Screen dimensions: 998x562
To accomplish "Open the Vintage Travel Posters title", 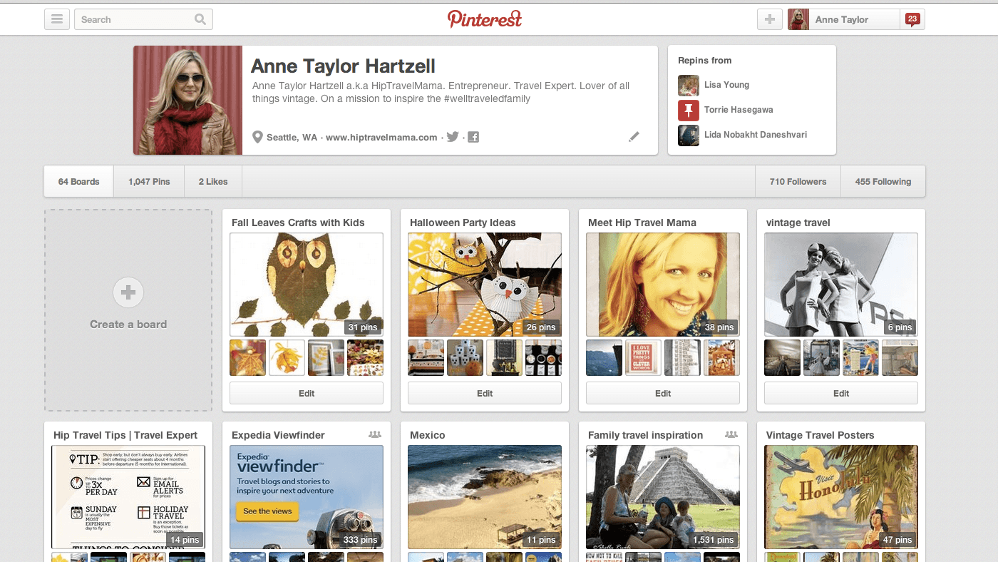I will [820, 435].
